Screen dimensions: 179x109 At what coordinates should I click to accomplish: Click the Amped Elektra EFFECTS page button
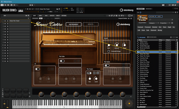pyautogui.click(x=91, y=24)
